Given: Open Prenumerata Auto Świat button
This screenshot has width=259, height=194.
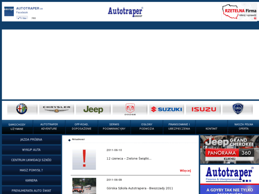Looking at the screenshot, I should [x=31, y=190].
